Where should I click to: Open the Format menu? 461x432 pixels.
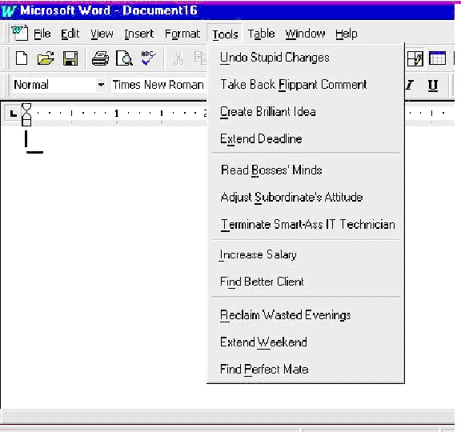click(x=182, y=34)
